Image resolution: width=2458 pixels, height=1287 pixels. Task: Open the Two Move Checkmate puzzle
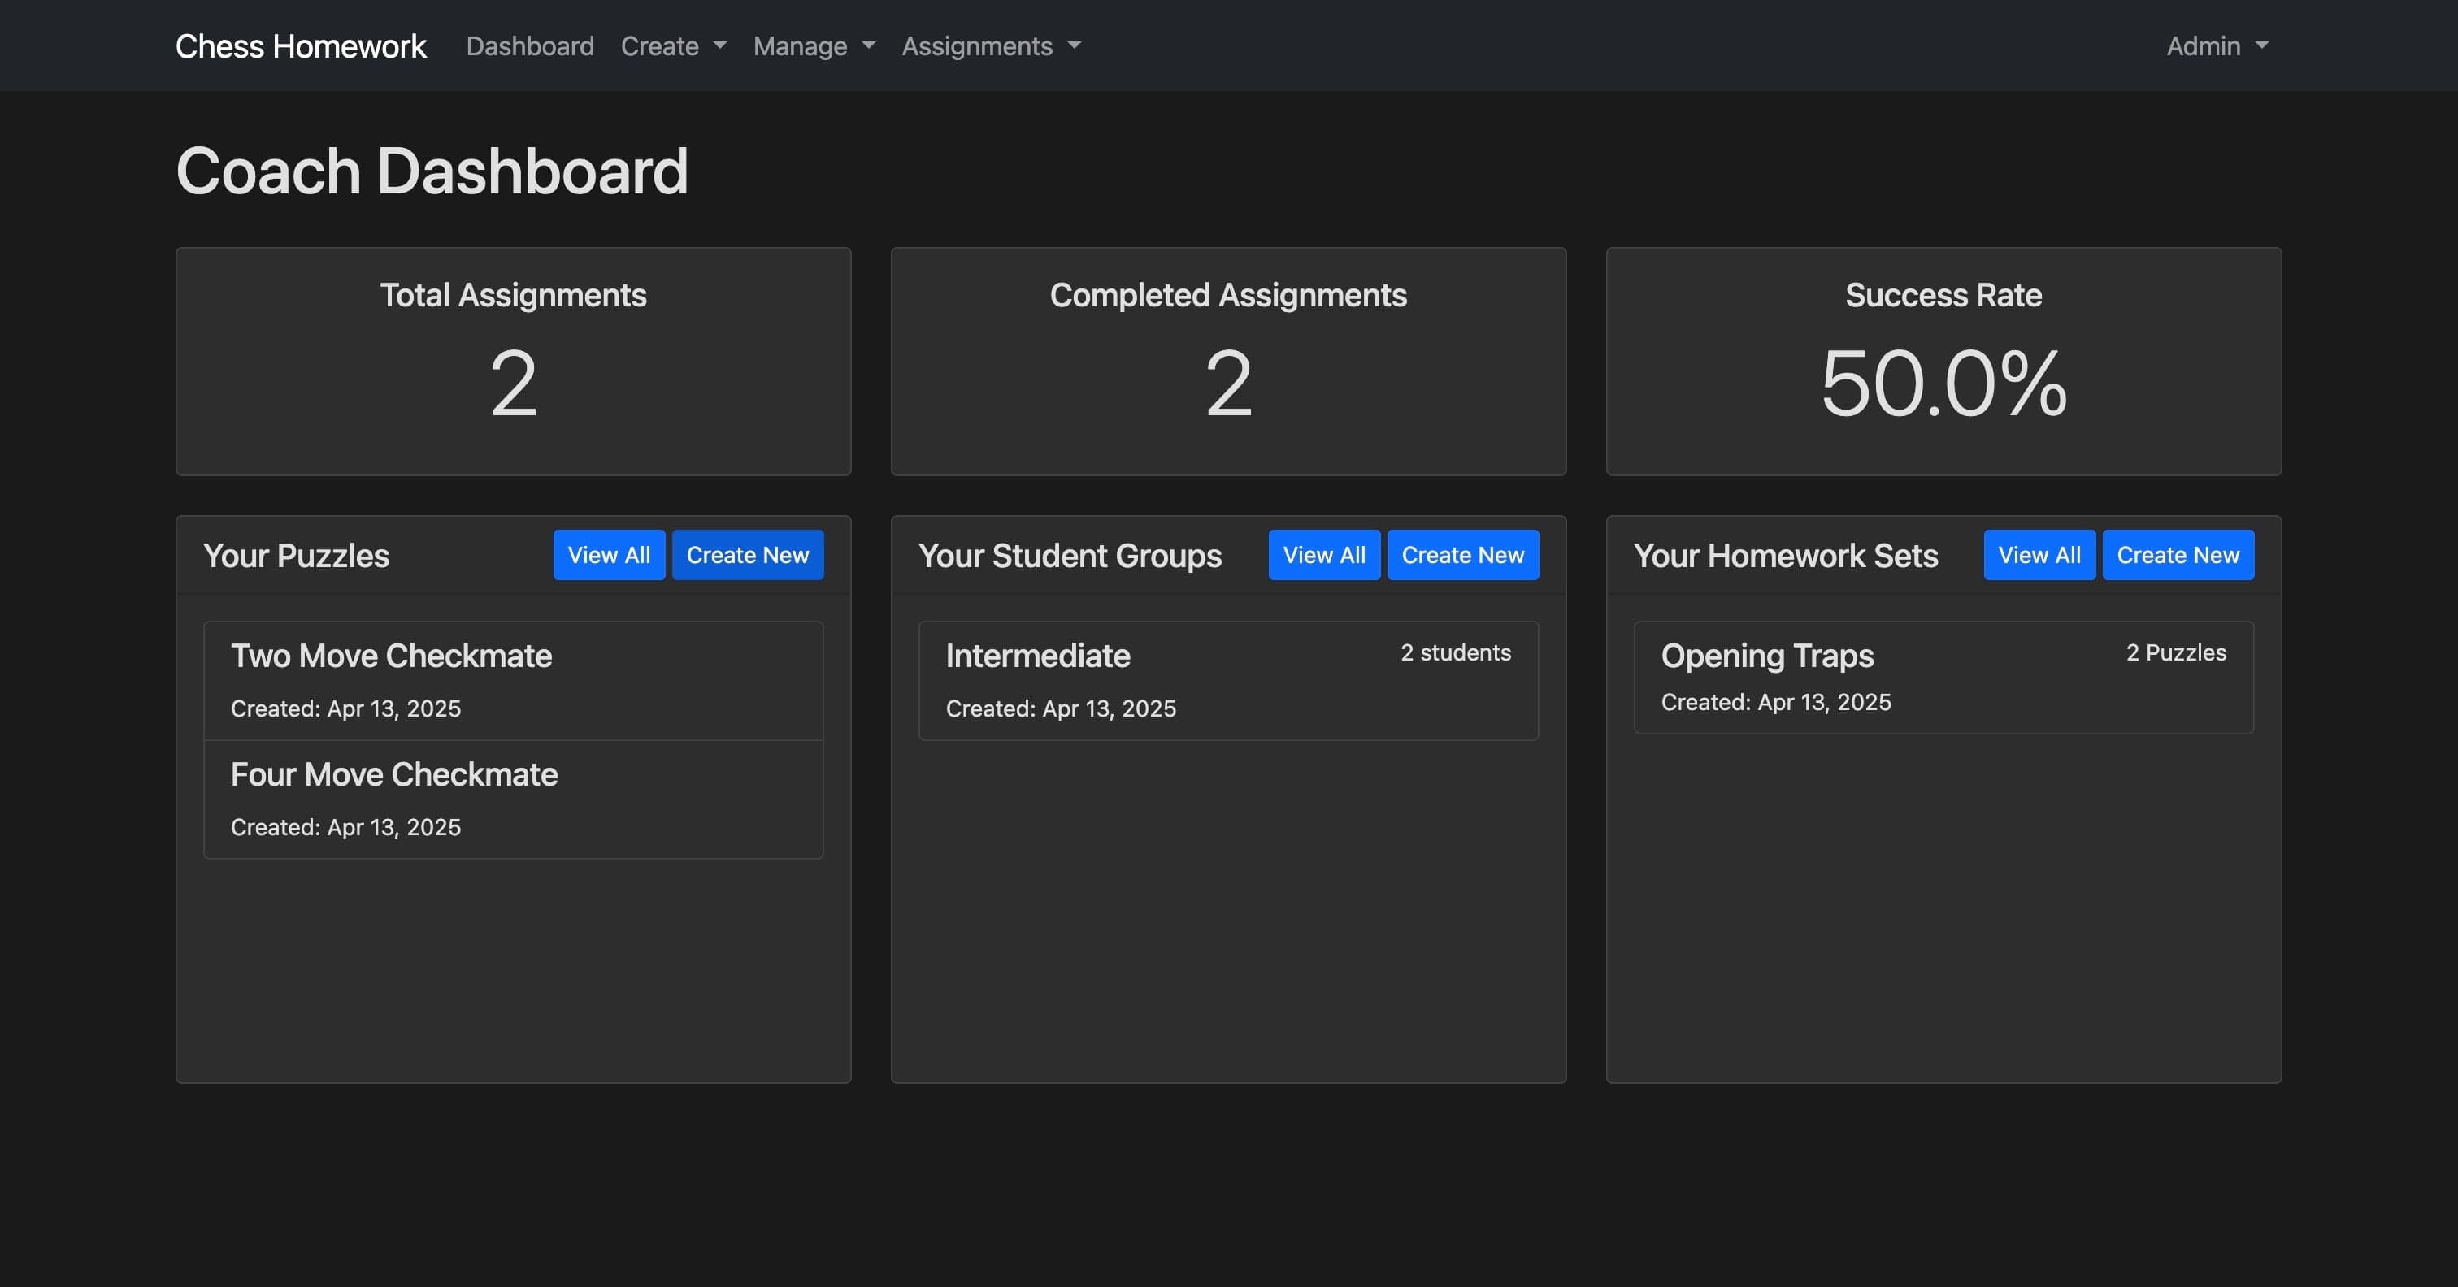[514, 681]
